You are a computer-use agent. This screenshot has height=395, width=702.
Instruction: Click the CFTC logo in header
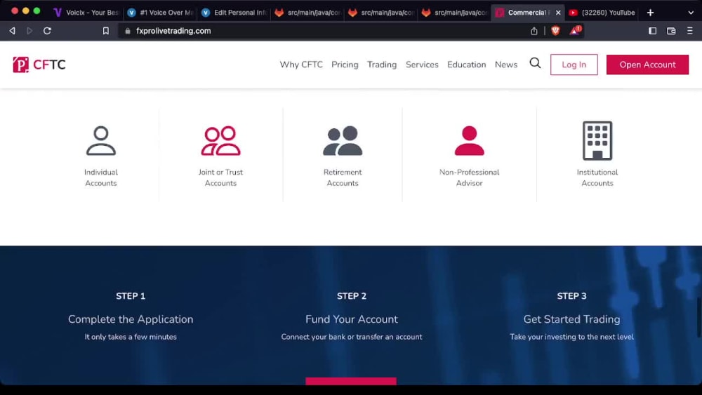click(x=39, y=65)
